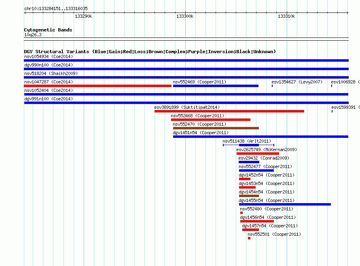Click the esv29432 (Conrad2009) label
The width and height of the screenshot is (360, 266).
264,158
